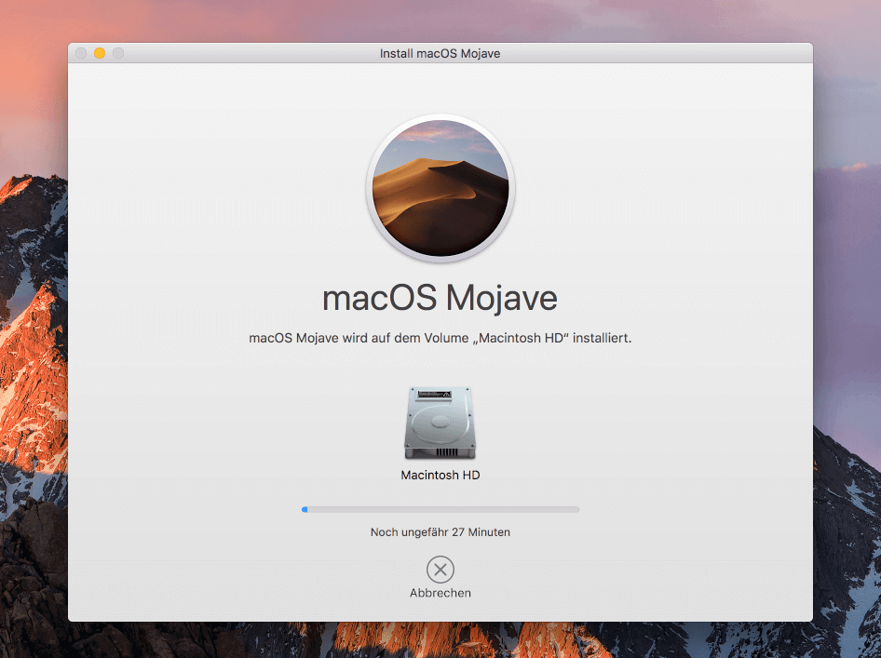The image size is (881, 658).
Task: Click the "wird auf dem Volume" installation message
Action: (440, 338)
